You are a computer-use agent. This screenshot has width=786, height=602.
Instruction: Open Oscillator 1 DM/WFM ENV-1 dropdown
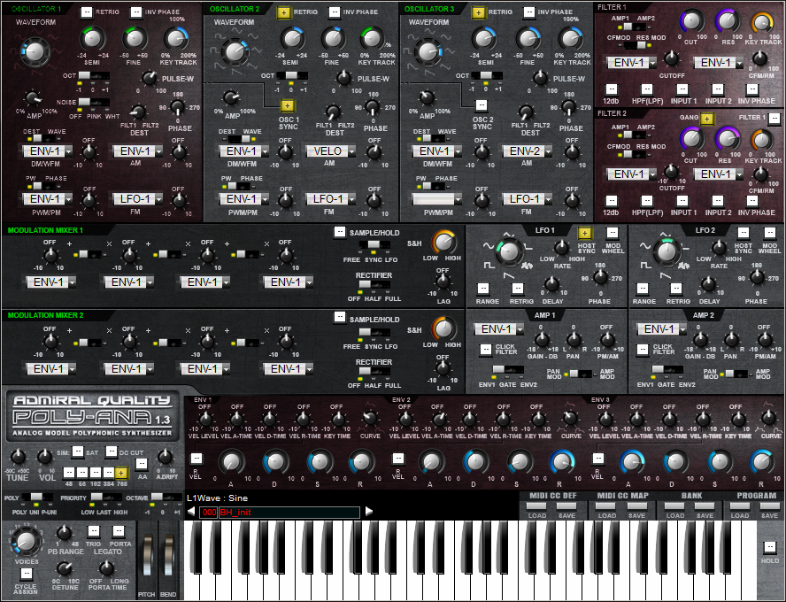tap(48, 150)
